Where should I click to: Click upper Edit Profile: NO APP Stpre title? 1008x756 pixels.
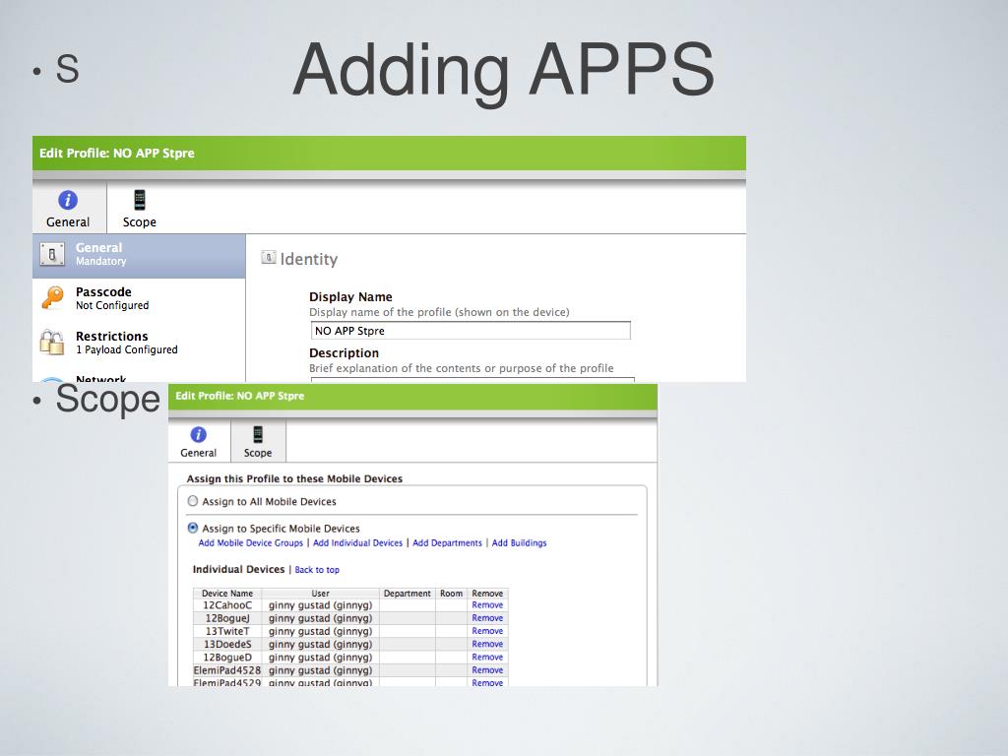coord(117,153)
